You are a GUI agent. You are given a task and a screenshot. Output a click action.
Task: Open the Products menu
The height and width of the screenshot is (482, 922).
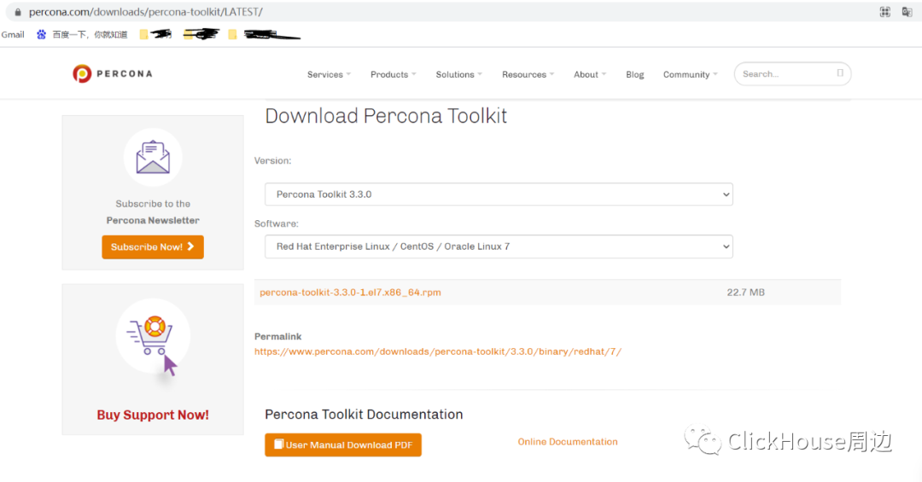[x=393, y=75]
